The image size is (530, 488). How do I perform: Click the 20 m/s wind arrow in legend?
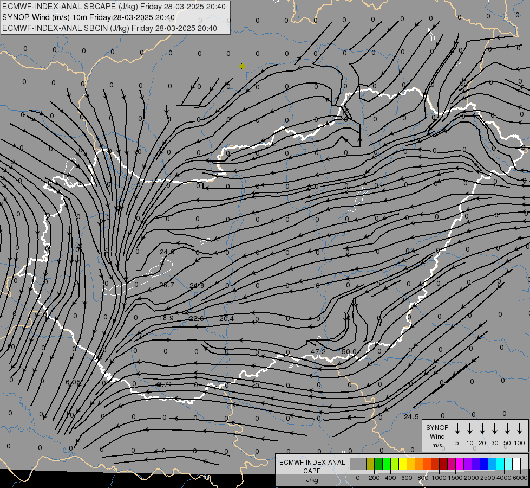click(x=482, y=429)
